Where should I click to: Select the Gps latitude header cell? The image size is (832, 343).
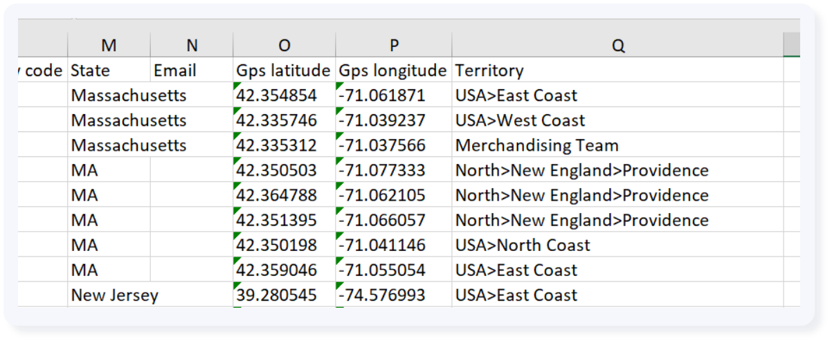(x=284, y=71)
